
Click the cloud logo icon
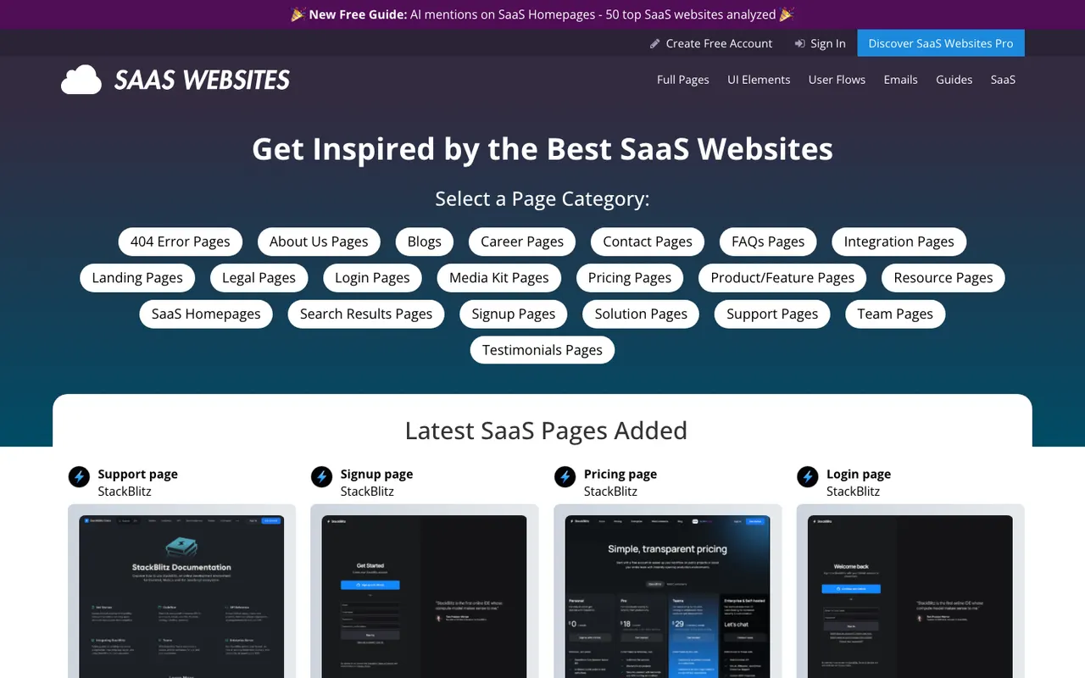tap(81, 80)
